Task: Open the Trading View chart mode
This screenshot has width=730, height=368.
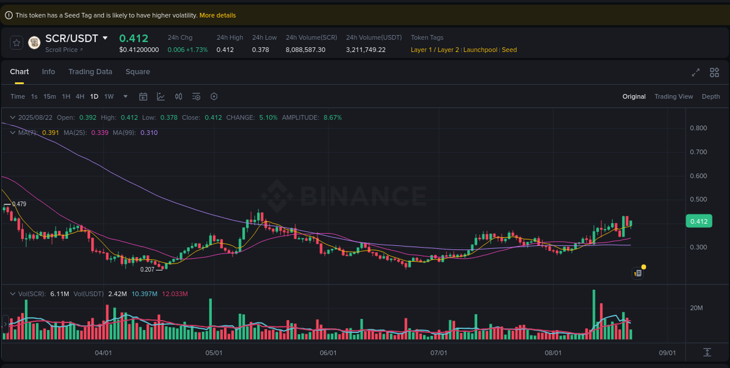Action: pos(673,96)
